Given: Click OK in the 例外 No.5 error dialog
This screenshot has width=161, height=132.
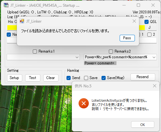Looking at the screenshot, I should pos(143,125).
